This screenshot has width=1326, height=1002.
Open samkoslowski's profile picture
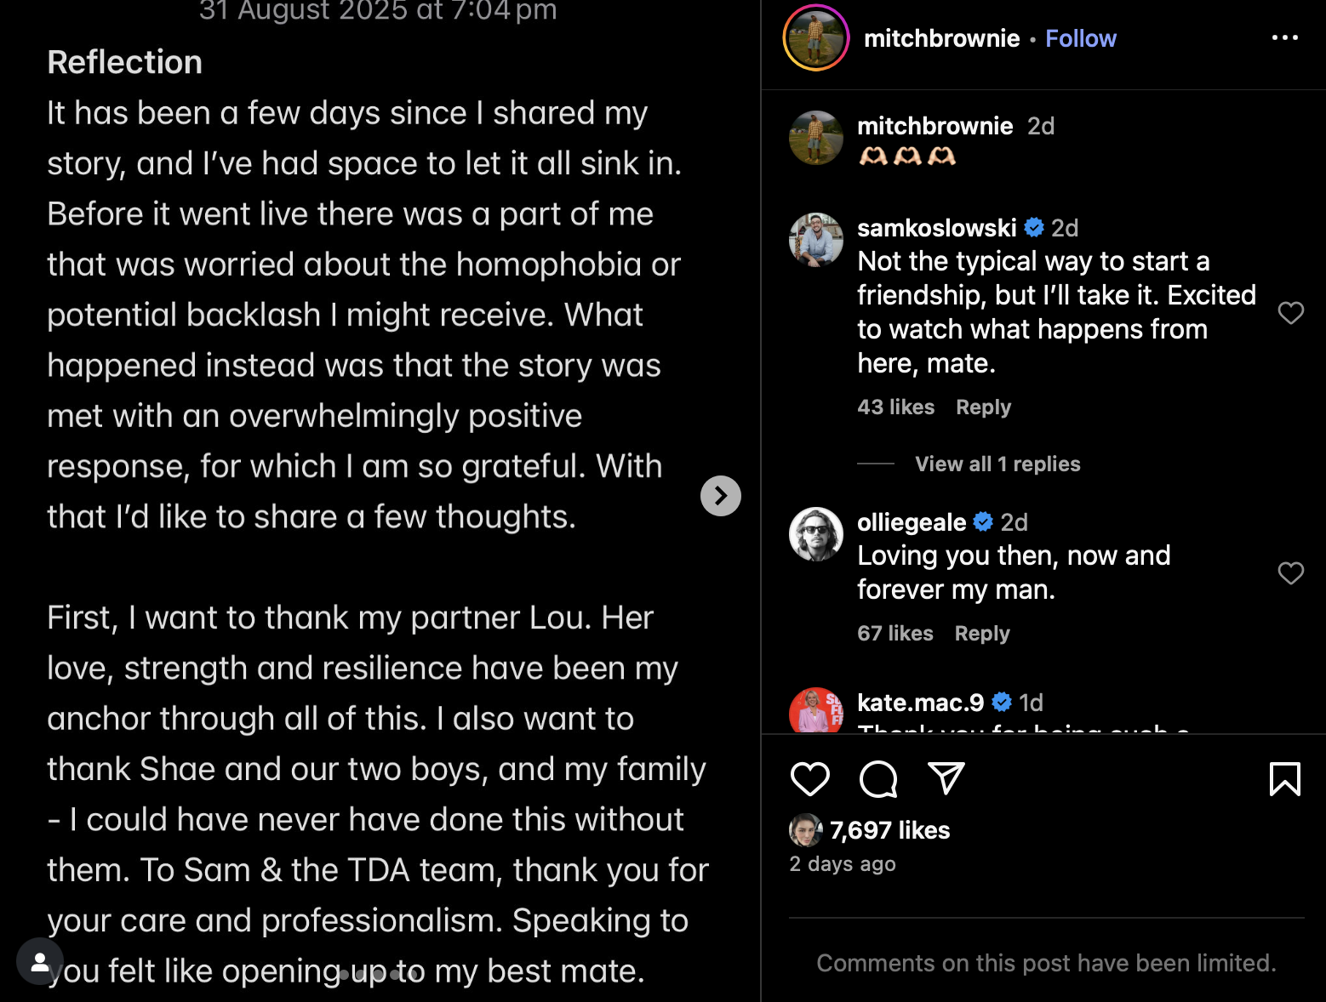(815, 240)
